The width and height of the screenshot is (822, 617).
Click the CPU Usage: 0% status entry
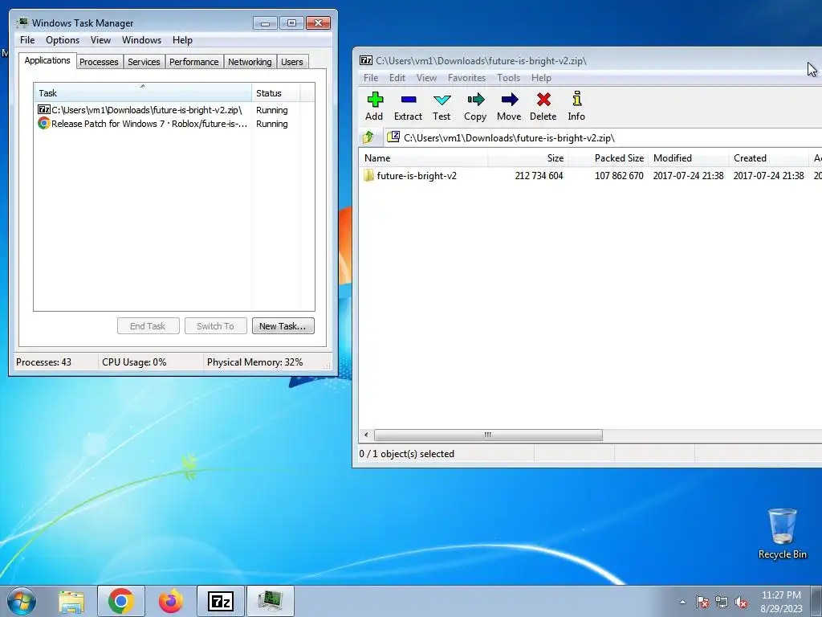tap(134, 362)
